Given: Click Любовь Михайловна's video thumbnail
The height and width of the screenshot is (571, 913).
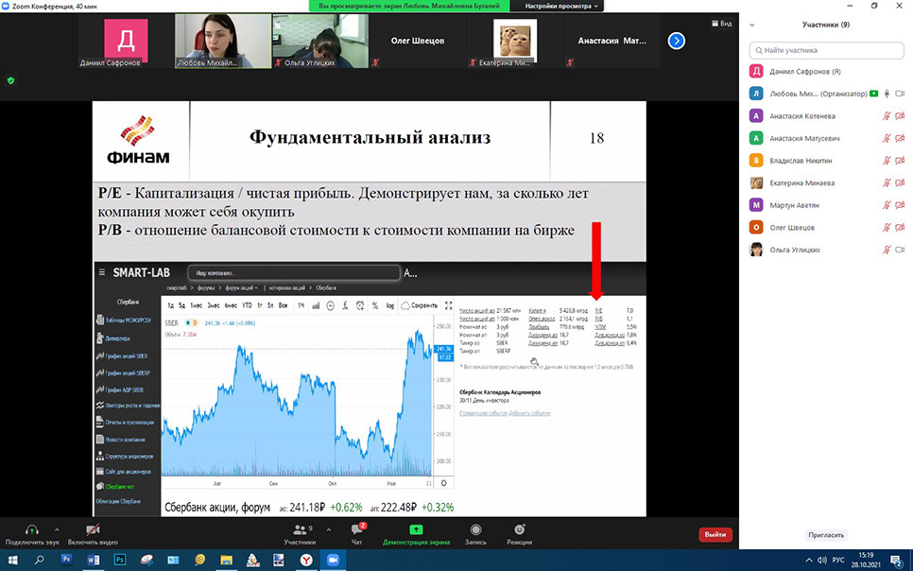Looking at the screenshot, I should tap(222, 41).
